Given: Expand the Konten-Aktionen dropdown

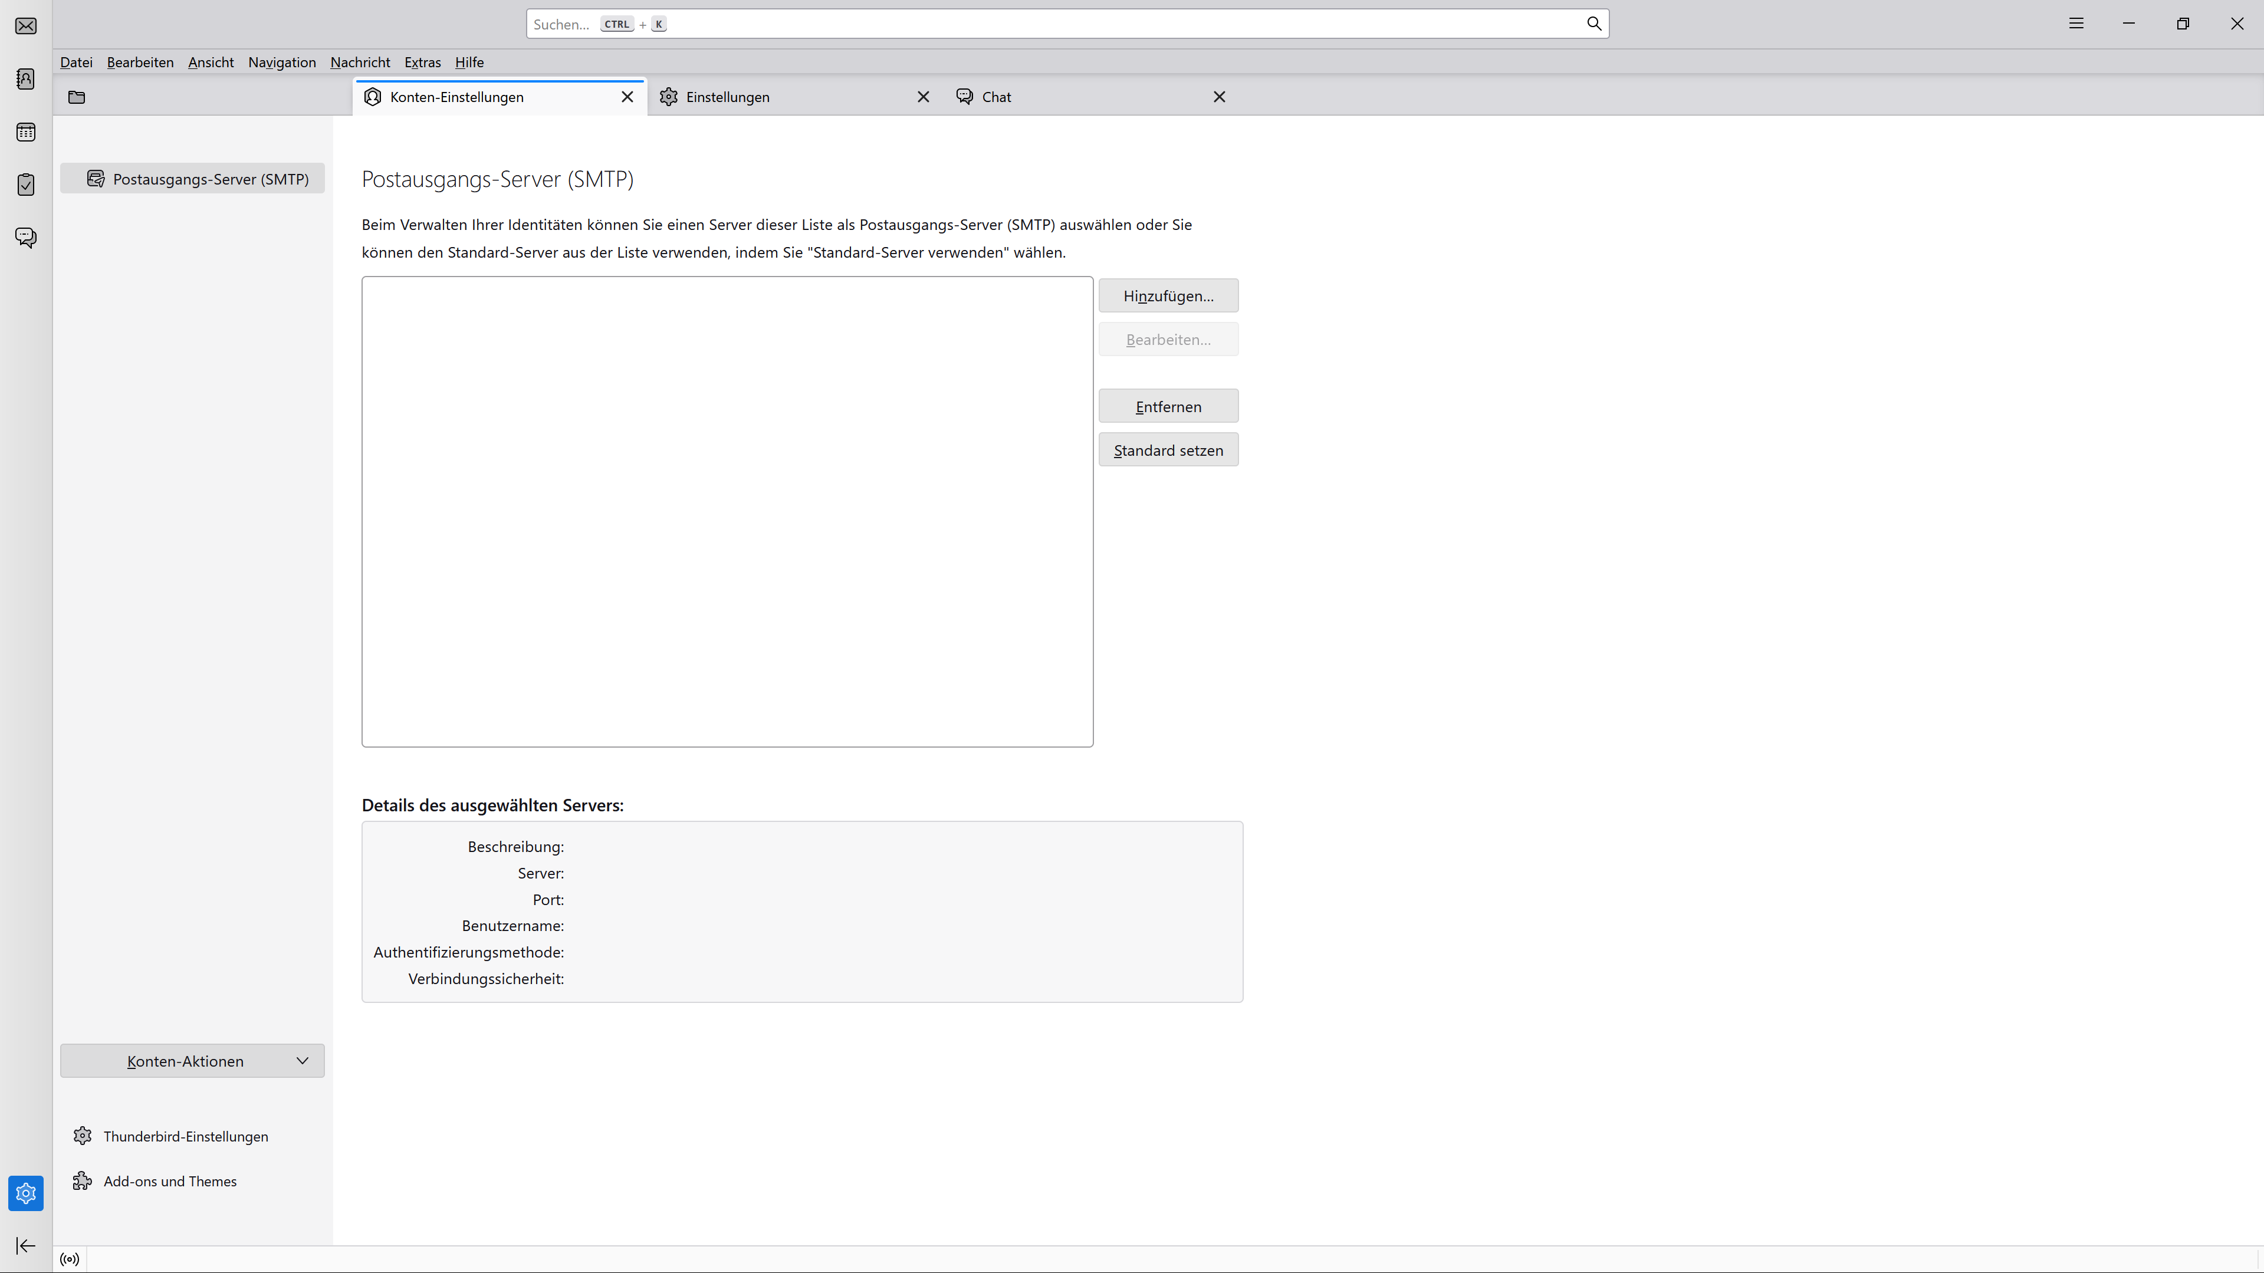Looking at the screenshot, I should click(192, 1061).
